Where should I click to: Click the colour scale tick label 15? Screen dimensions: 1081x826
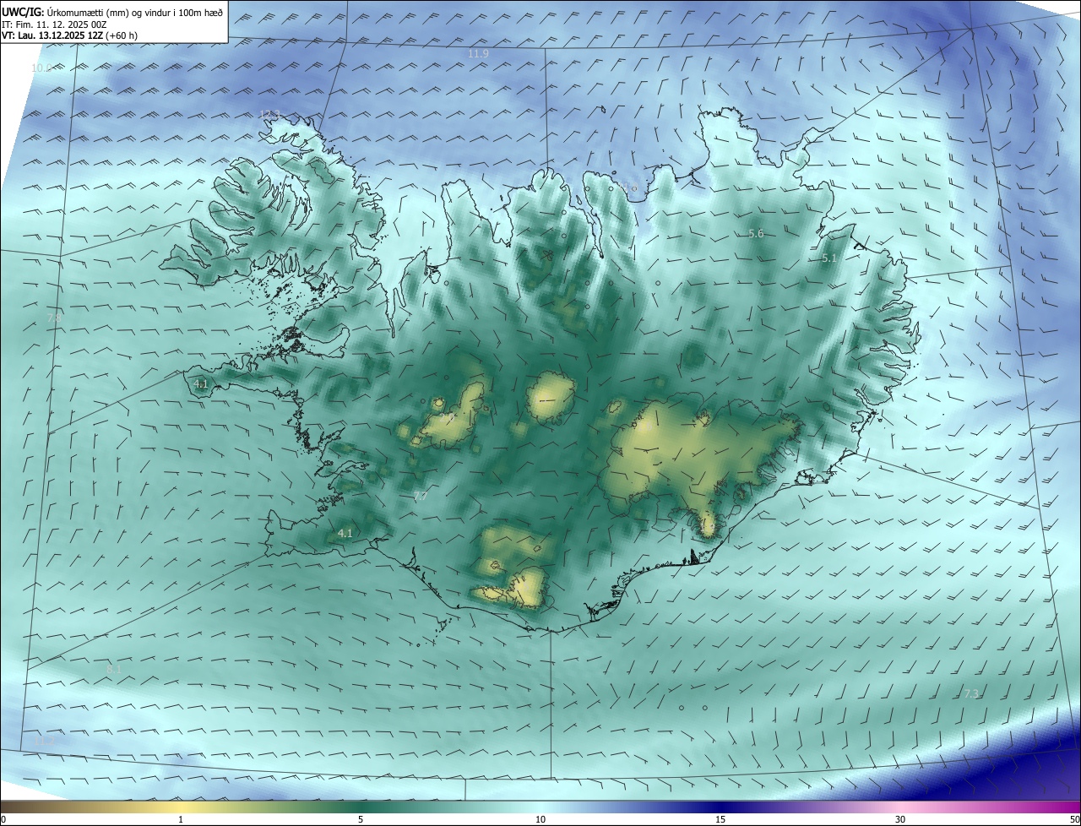(720, 819)
